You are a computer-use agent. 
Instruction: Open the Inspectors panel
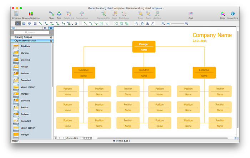[x=232, y=14]
